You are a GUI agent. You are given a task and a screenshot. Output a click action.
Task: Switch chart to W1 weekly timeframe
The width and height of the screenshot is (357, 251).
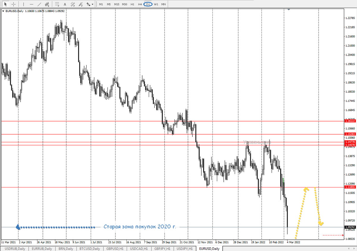156,4
